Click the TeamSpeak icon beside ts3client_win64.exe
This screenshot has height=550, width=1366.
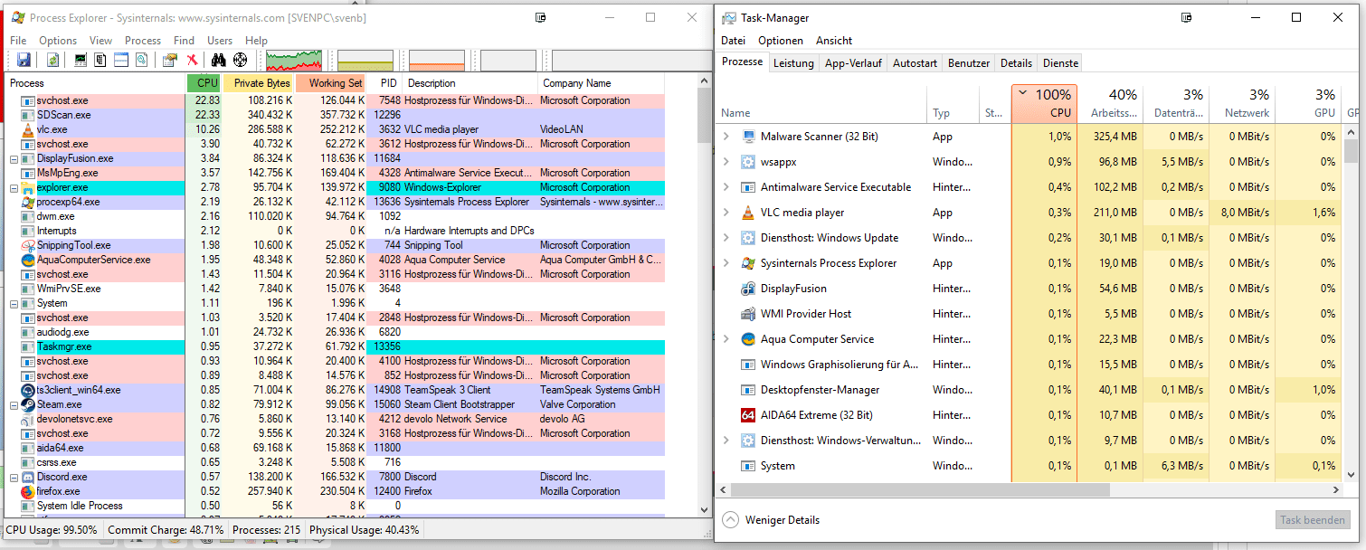(x=28, y=390)
